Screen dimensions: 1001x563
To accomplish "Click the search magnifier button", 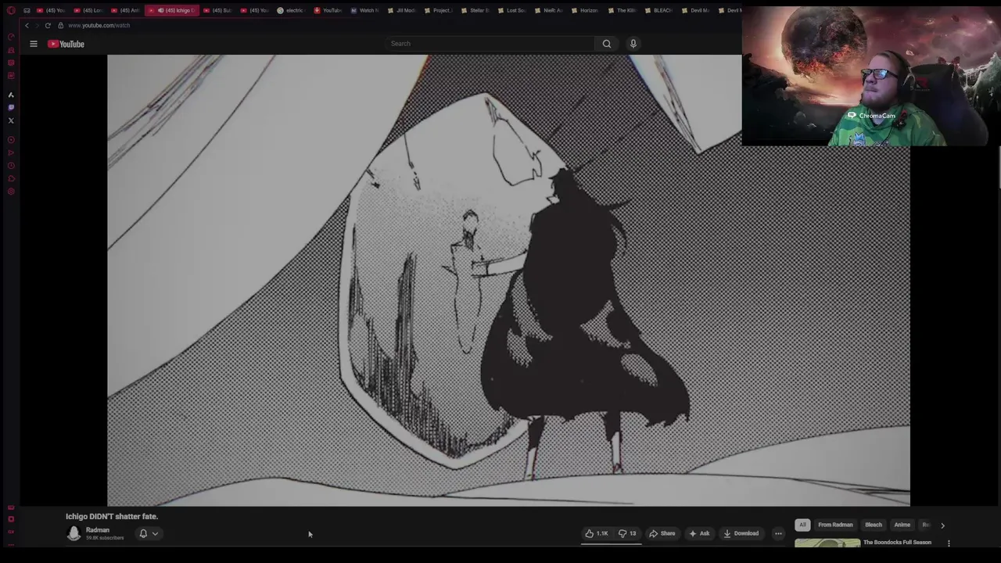I will 607,44.
